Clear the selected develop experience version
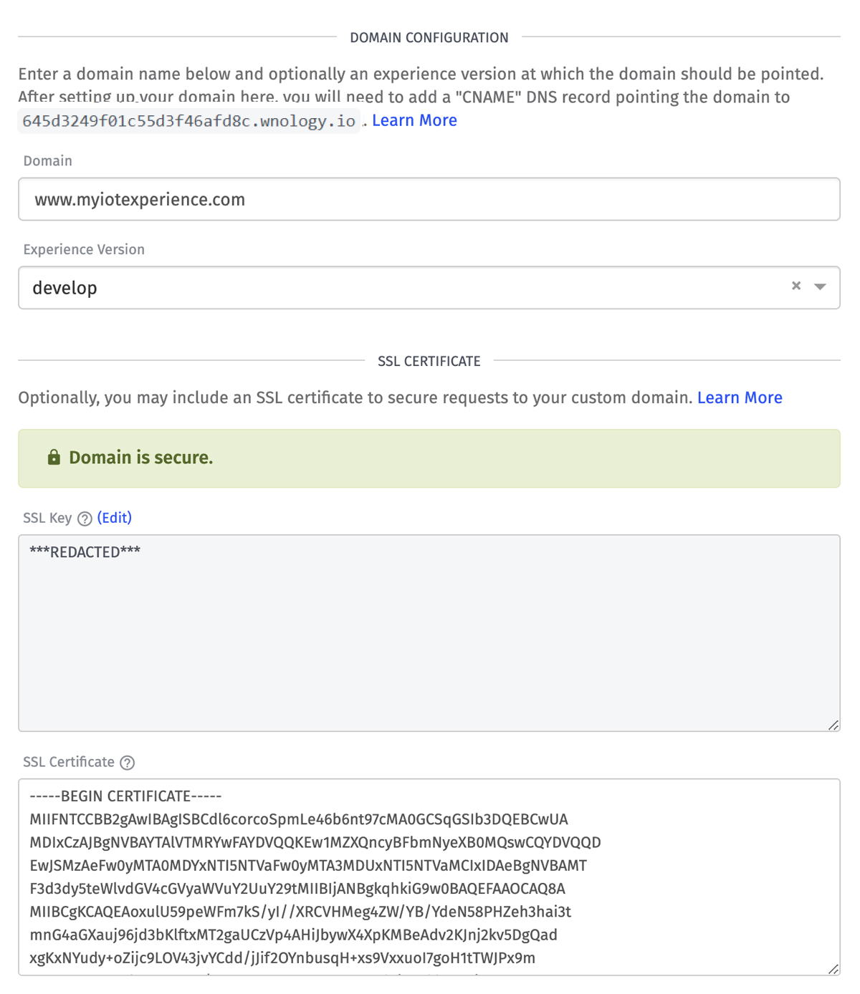860x994 pixels. [795, 286]
